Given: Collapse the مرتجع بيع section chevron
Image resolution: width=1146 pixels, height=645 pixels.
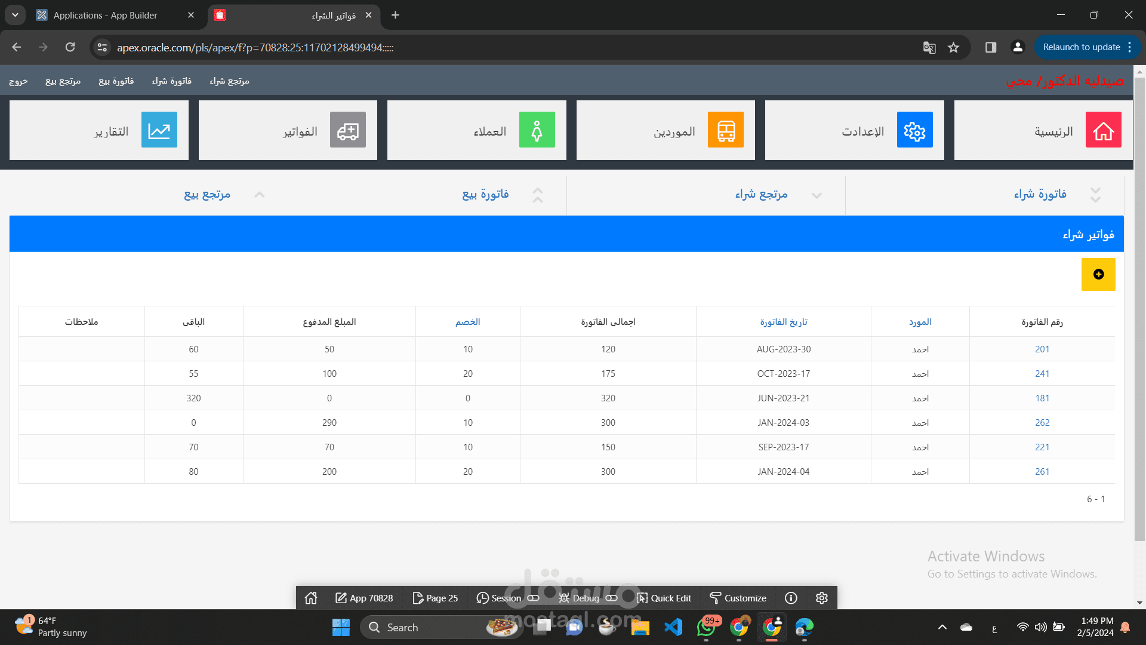Looking at the screenshot, I should tap(259, 195).
